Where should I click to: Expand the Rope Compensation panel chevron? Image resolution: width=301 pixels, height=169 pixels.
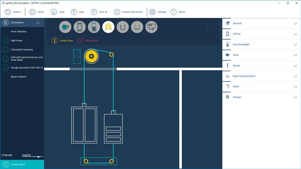(x=295, y=76)
